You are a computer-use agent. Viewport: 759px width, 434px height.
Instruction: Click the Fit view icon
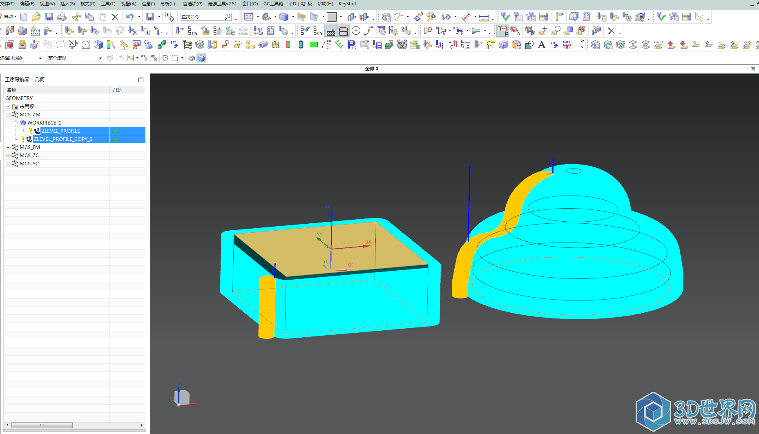coord(249,17)
